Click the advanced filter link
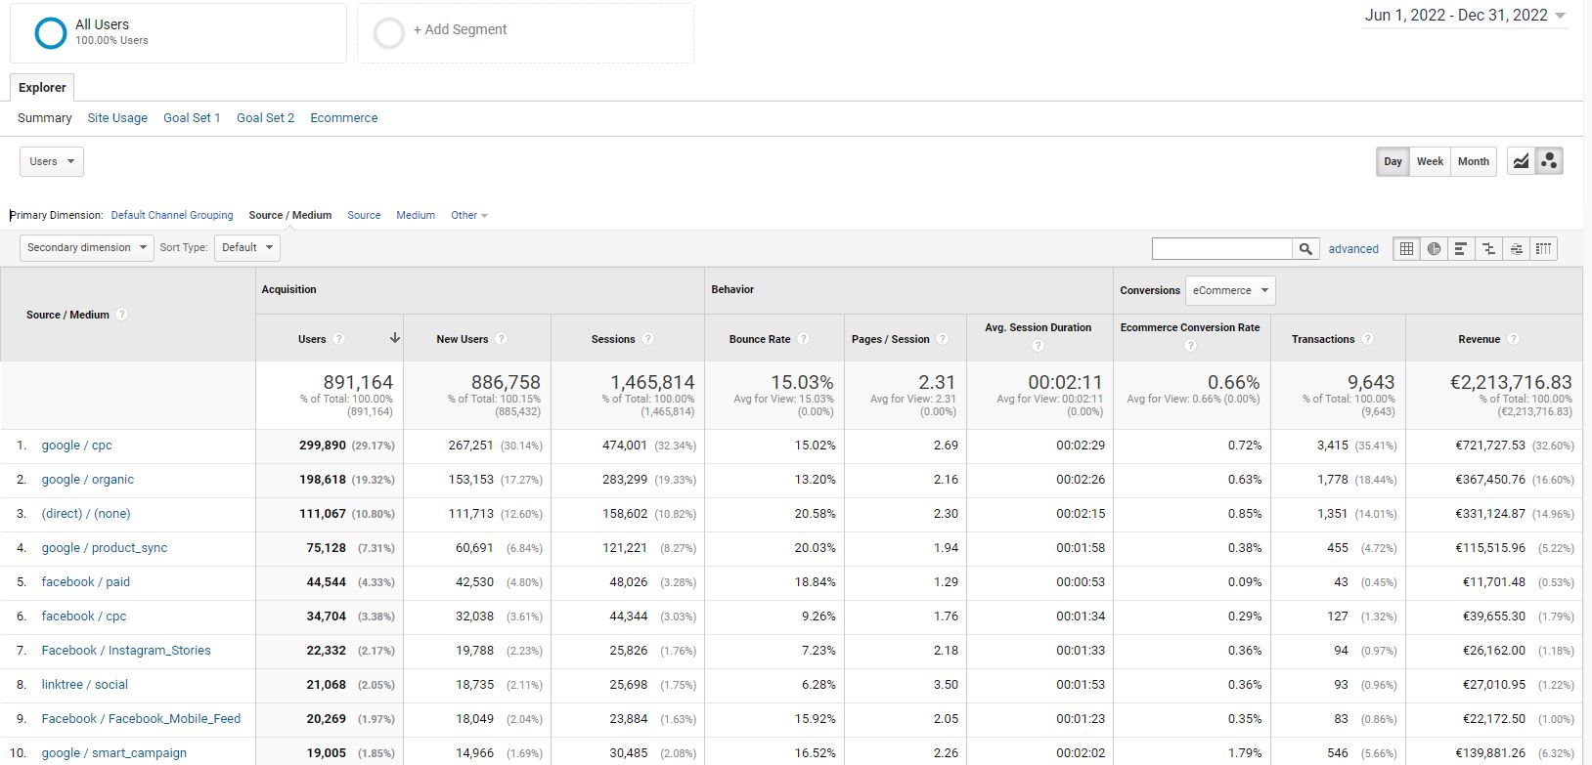The width and height of the screenshot is (1592, 765). 1353,249
